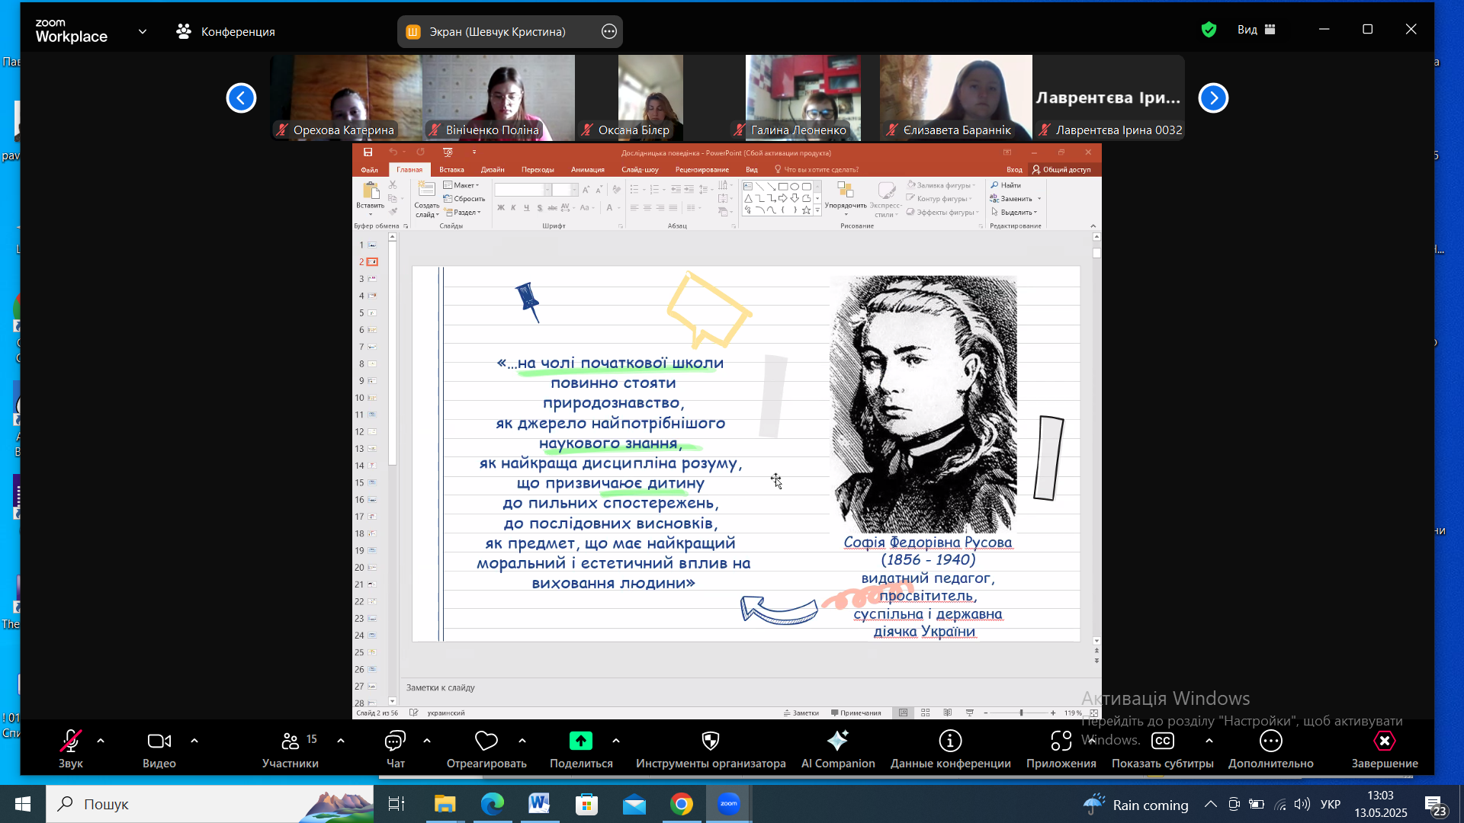Open Дополнительно more options
Viewport: 1464px width, 823px height.
click(x=1270, y=748)
